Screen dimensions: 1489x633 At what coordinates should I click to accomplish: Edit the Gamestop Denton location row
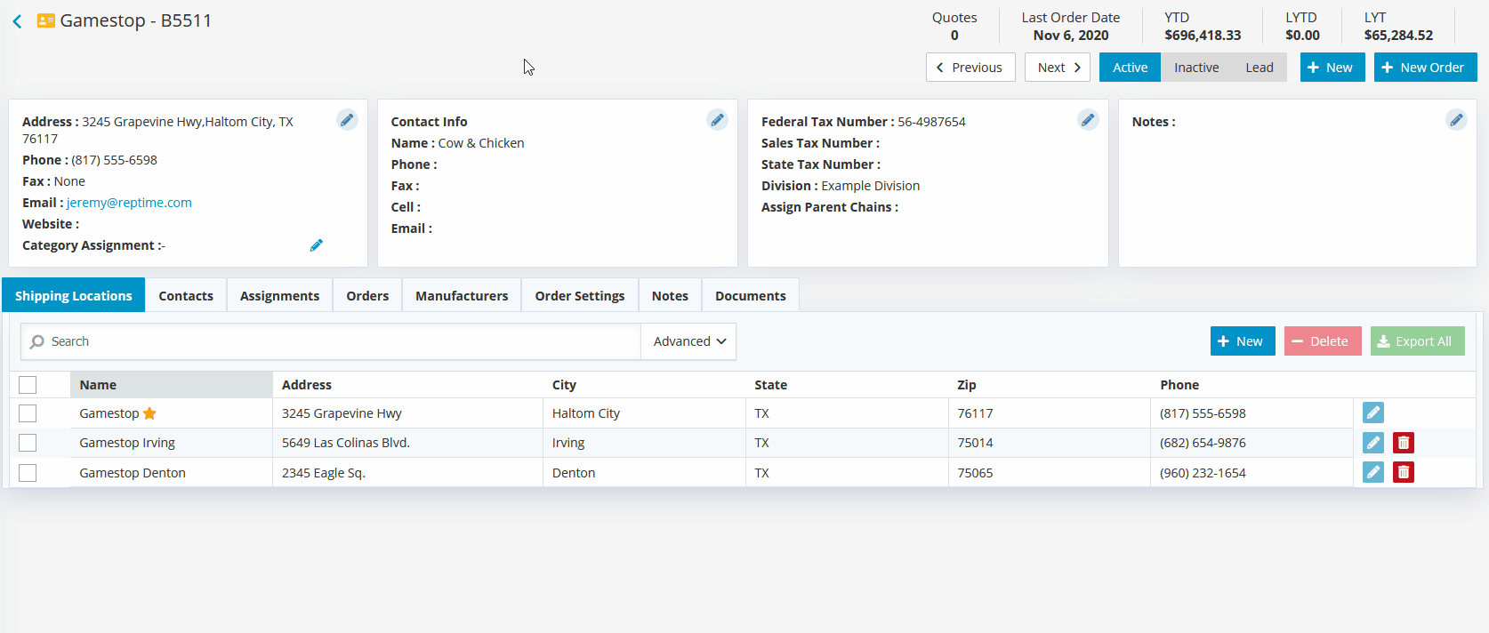1373,472
